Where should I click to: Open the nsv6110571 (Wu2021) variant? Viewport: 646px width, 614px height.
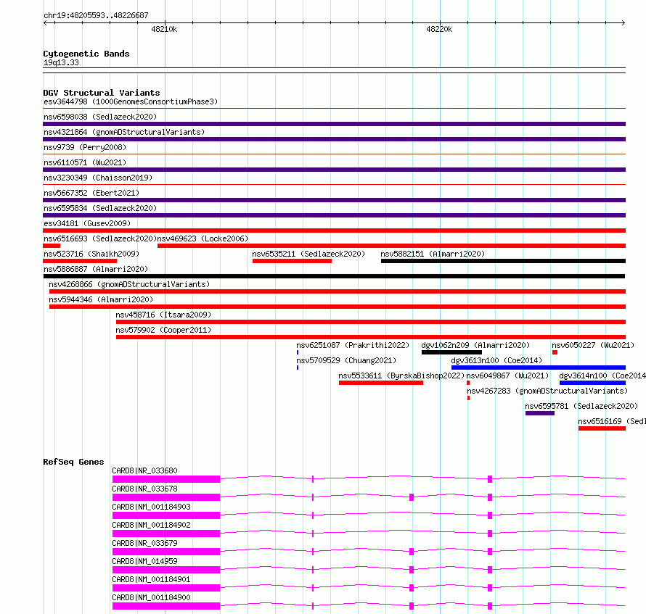[85, 162]
